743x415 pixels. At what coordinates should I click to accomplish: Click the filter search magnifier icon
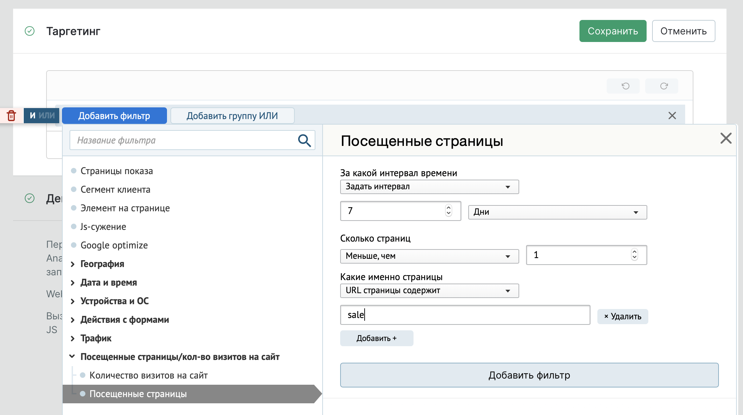point(304,140)
